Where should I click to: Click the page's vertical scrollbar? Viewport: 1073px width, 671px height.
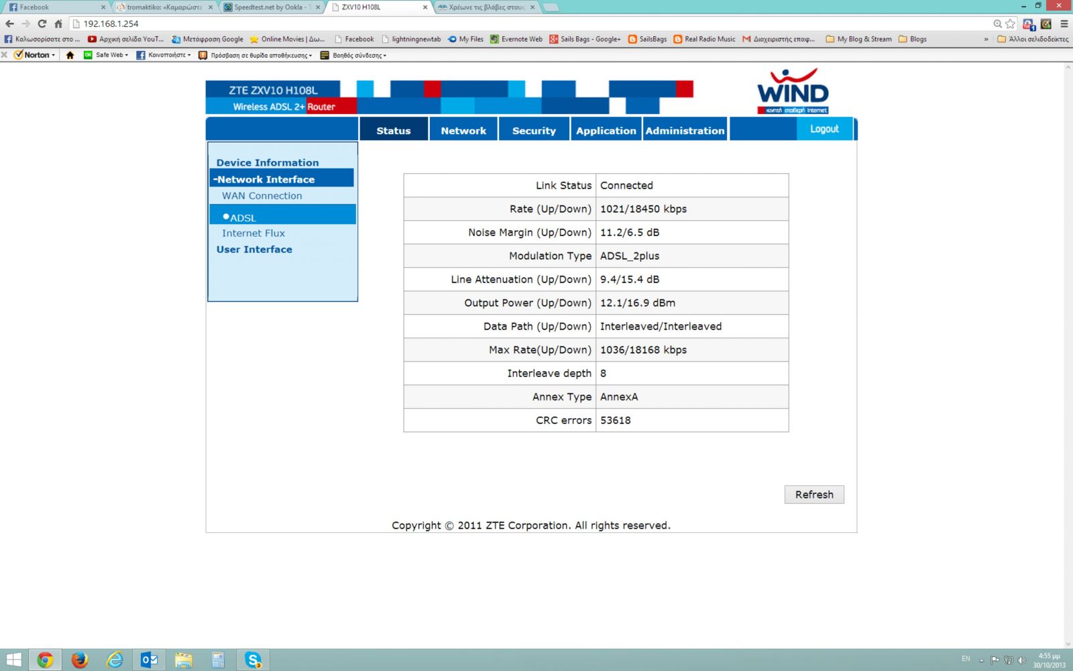(x=1068, y=356)
